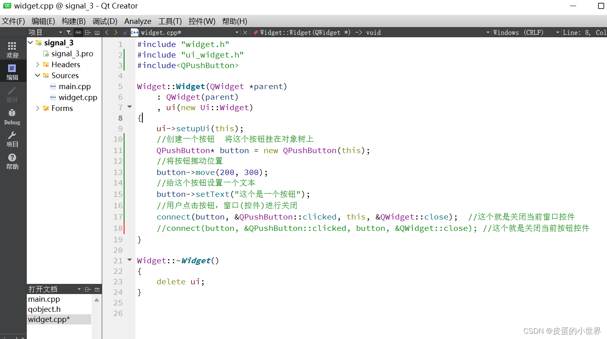Screen dimensions: 607x339
Task: Open the Analyze menu
Action: tap(138, 21)
